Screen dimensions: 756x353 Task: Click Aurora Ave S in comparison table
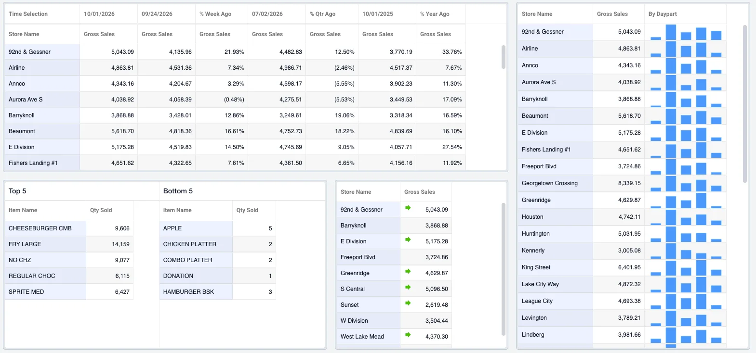pos(26,100)
